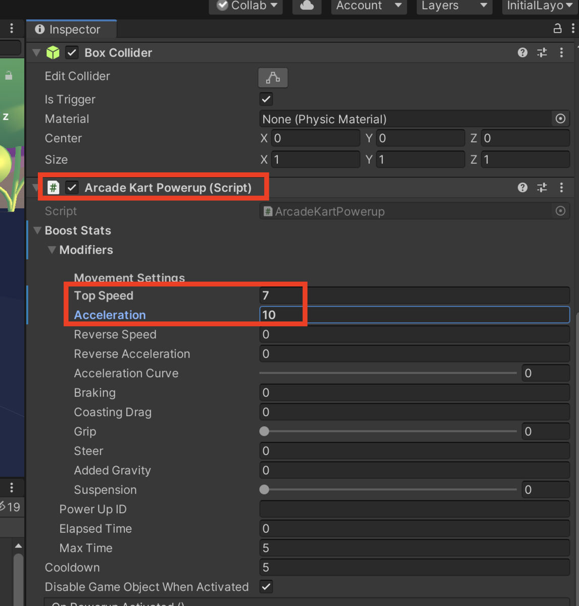The height and width of the screenshot is (606, 579).
Task: Open Arcade Kart Powerup preset settings
Action: (x=542, y=187)
